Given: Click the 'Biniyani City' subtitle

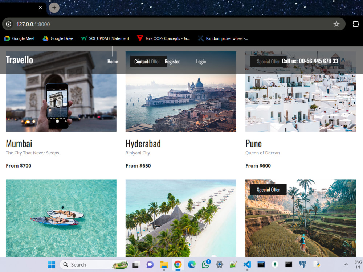Looking at the screenshot, I should click(x=138, y=153).
